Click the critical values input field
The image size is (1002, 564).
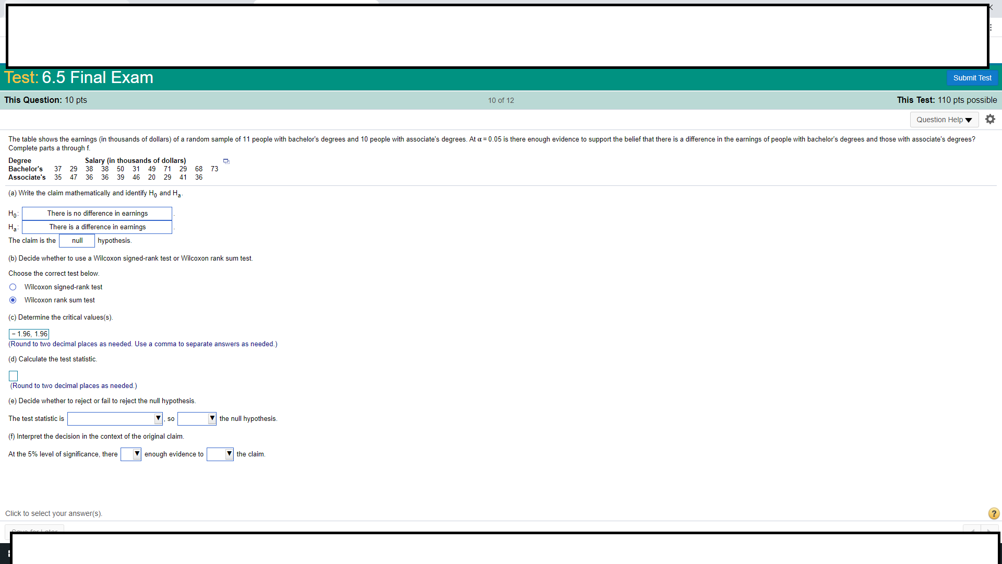point(29,334)
